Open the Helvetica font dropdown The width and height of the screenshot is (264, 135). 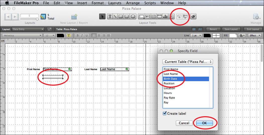22,36
